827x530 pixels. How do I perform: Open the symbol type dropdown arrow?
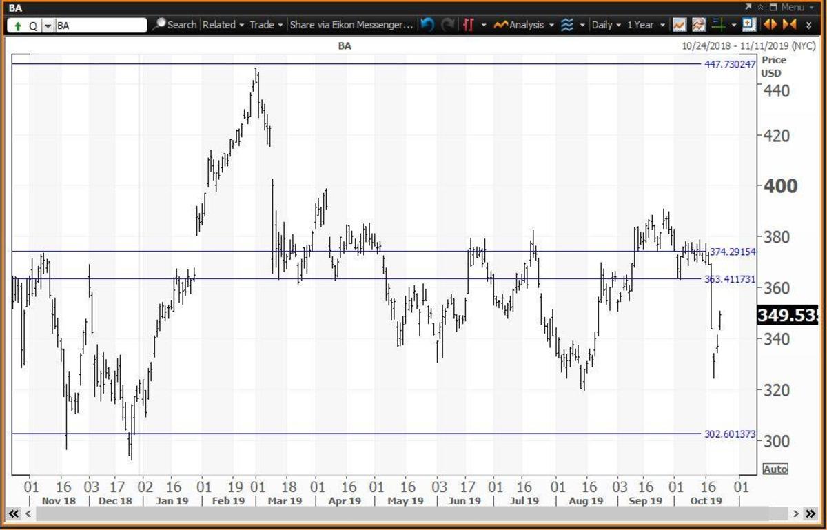point(48,26)
